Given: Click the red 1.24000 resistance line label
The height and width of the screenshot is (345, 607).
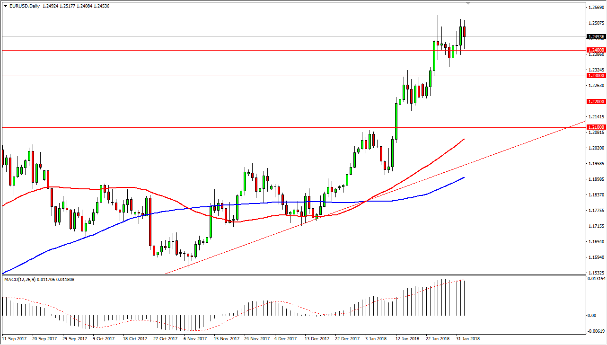Looking at the screenshot, I should pos(595,50).
